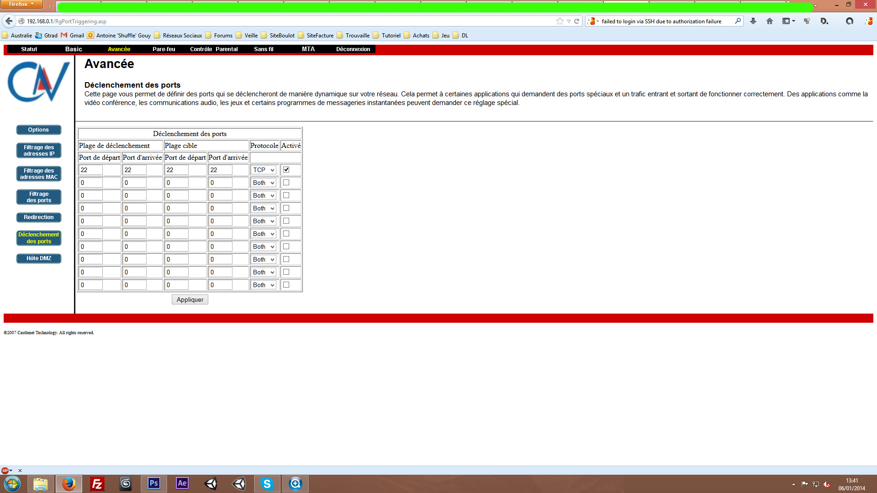The image size is (877, 493).
Task: Open Photoshop from the taskbar
Action: click(x=154, y=483)
